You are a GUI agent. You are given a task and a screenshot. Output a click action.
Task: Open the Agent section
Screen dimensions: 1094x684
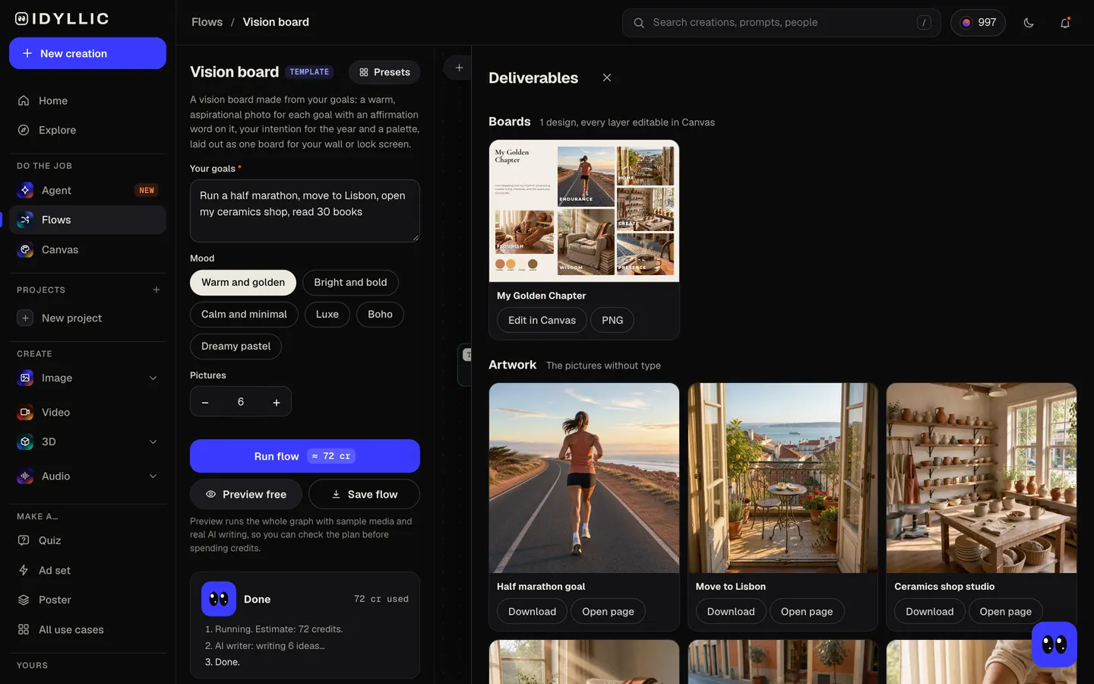coord(87,190)
